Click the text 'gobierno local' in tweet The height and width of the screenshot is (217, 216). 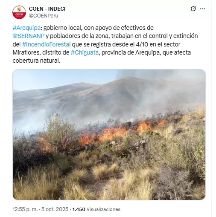pos(62,28)
